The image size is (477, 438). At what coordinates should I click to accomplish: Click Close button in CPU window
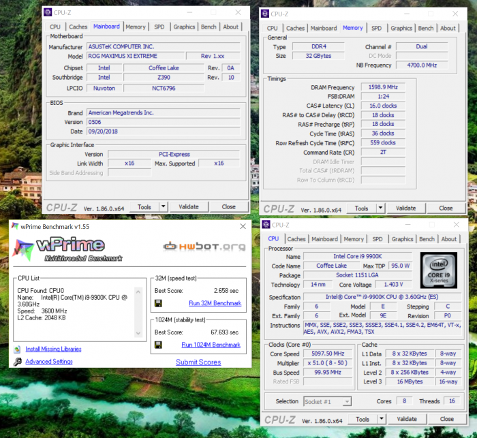pos(446,419)
